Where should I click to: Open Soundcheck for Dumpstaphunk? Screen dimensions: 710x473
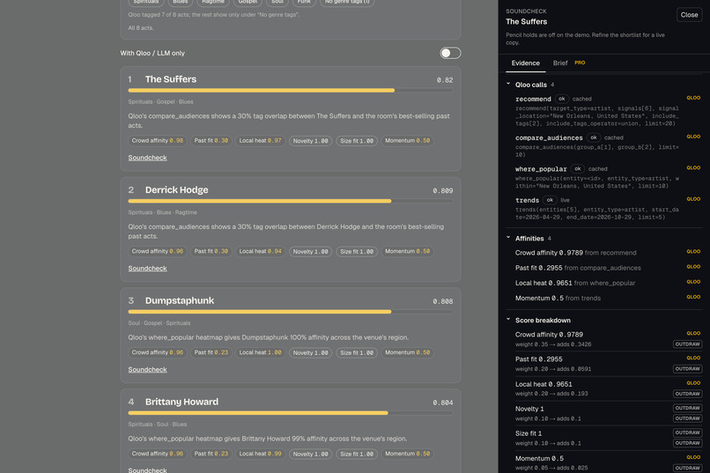click(x=147, y=369)
